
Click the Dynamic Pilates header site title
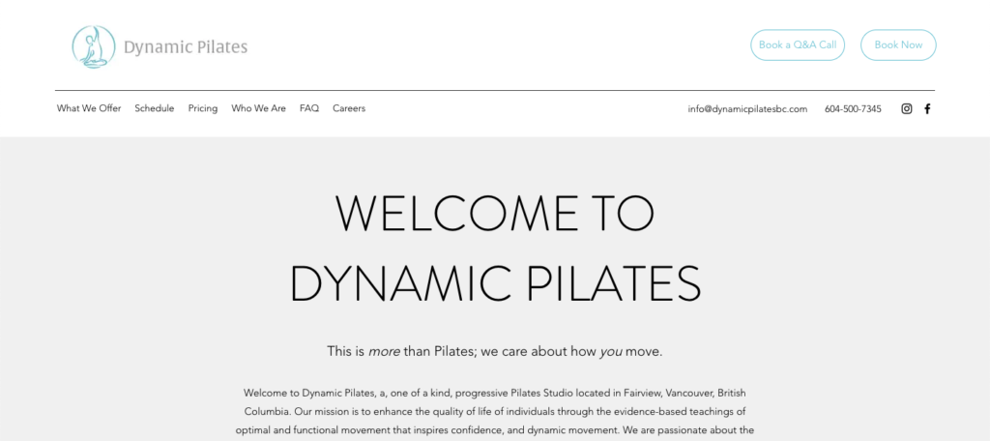186,47
